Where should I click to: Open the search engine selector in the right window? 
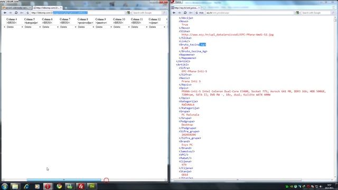298,13
